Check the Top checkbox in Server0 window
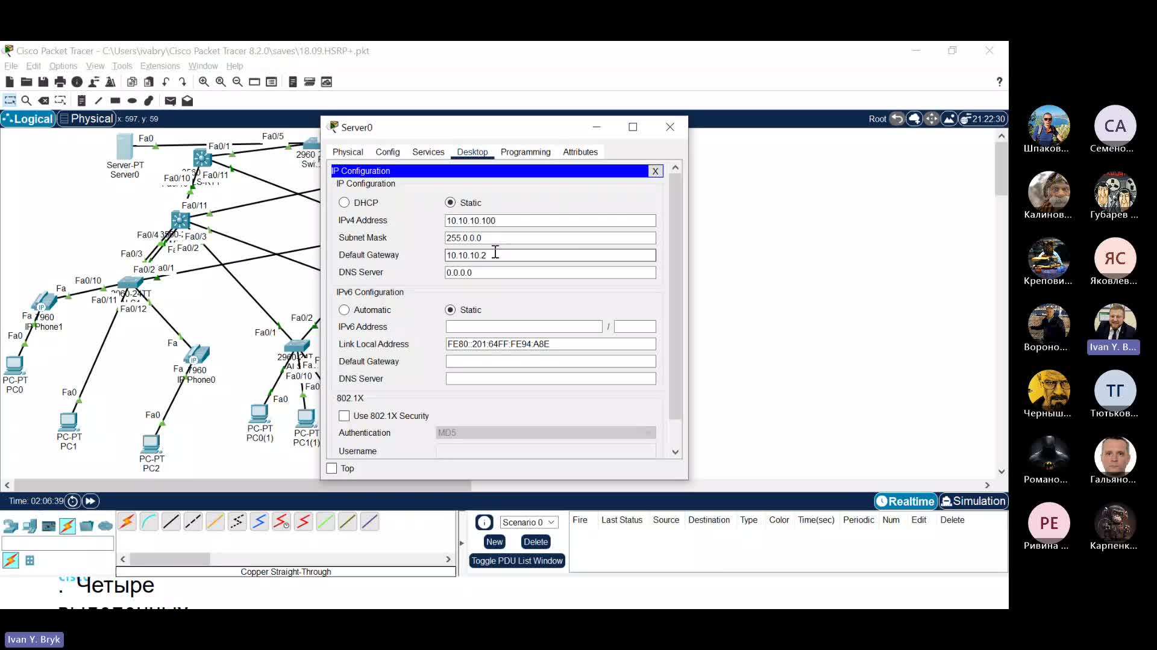1157x650 pixels. click(x=331, y=468)
